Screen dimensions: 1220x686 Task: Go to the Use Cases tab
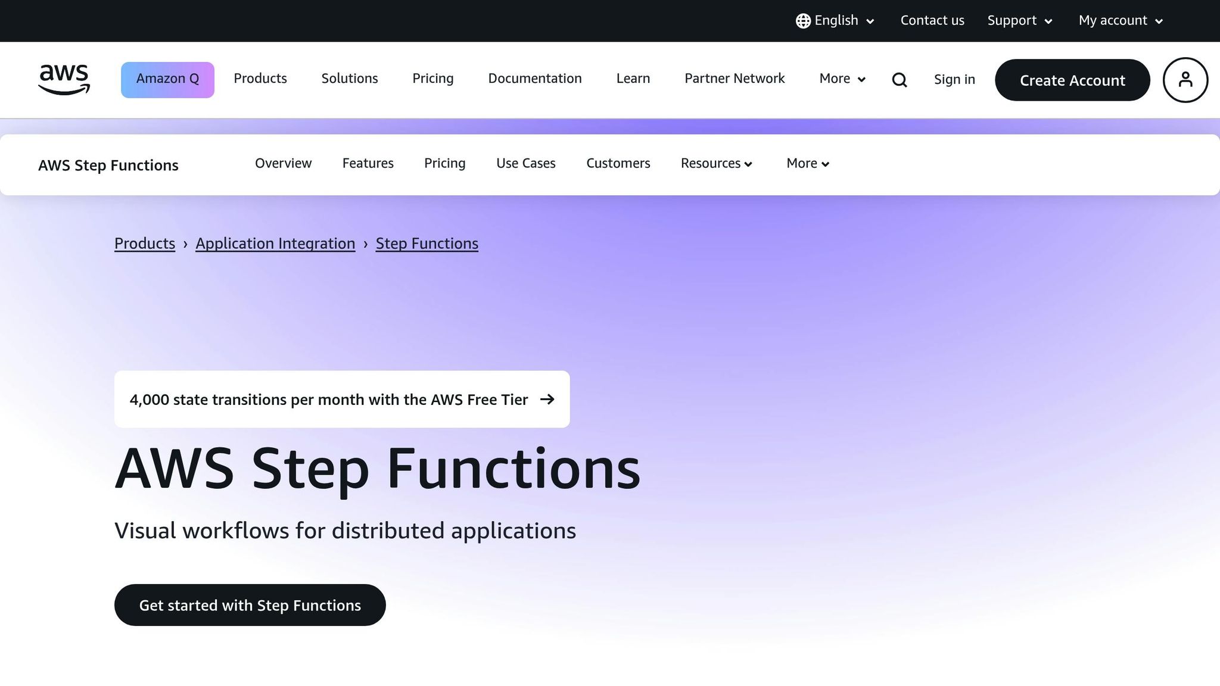pos(526,163)
